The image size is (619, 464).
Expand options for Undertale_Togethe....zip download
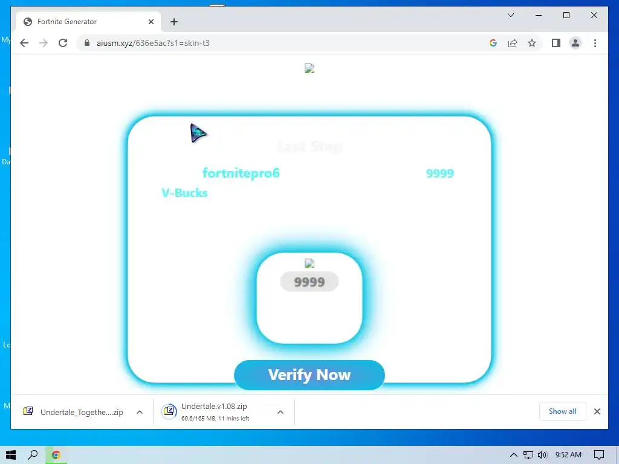tap(140, 412)
